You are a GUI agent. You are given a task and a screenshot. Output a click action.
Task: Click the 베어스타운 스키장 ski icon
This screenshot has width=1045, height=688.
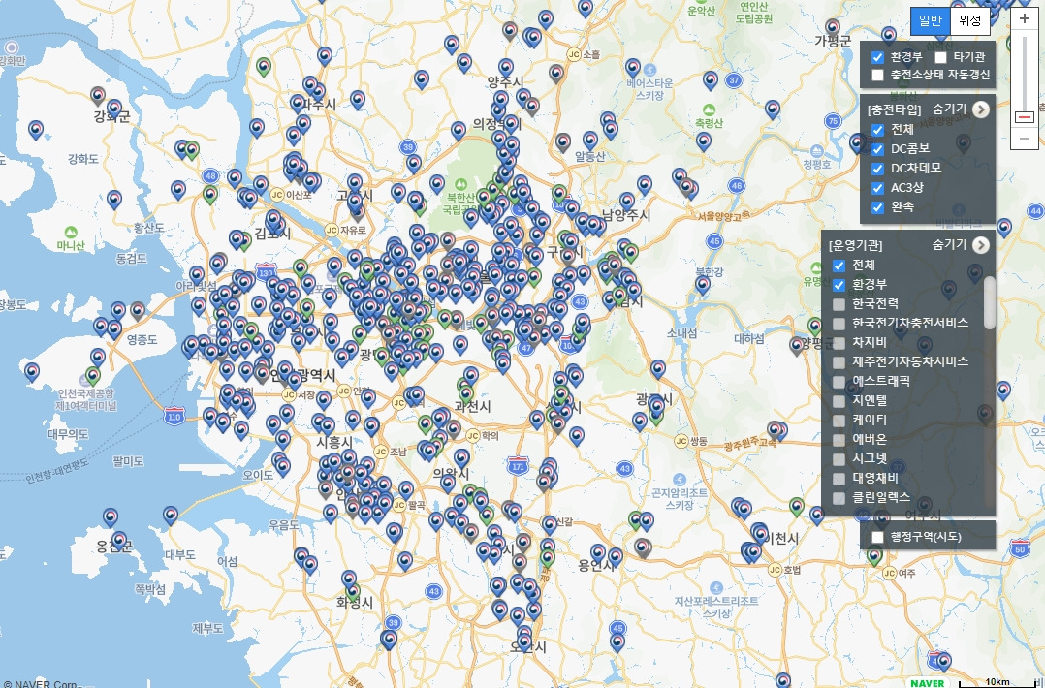[650, 70]
